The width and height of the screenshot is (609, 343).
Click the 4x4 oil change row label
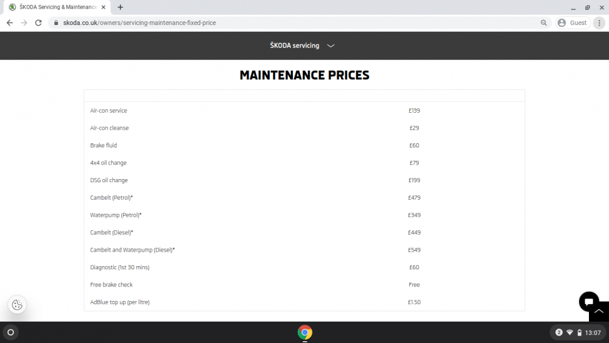[x=108, y=163]
